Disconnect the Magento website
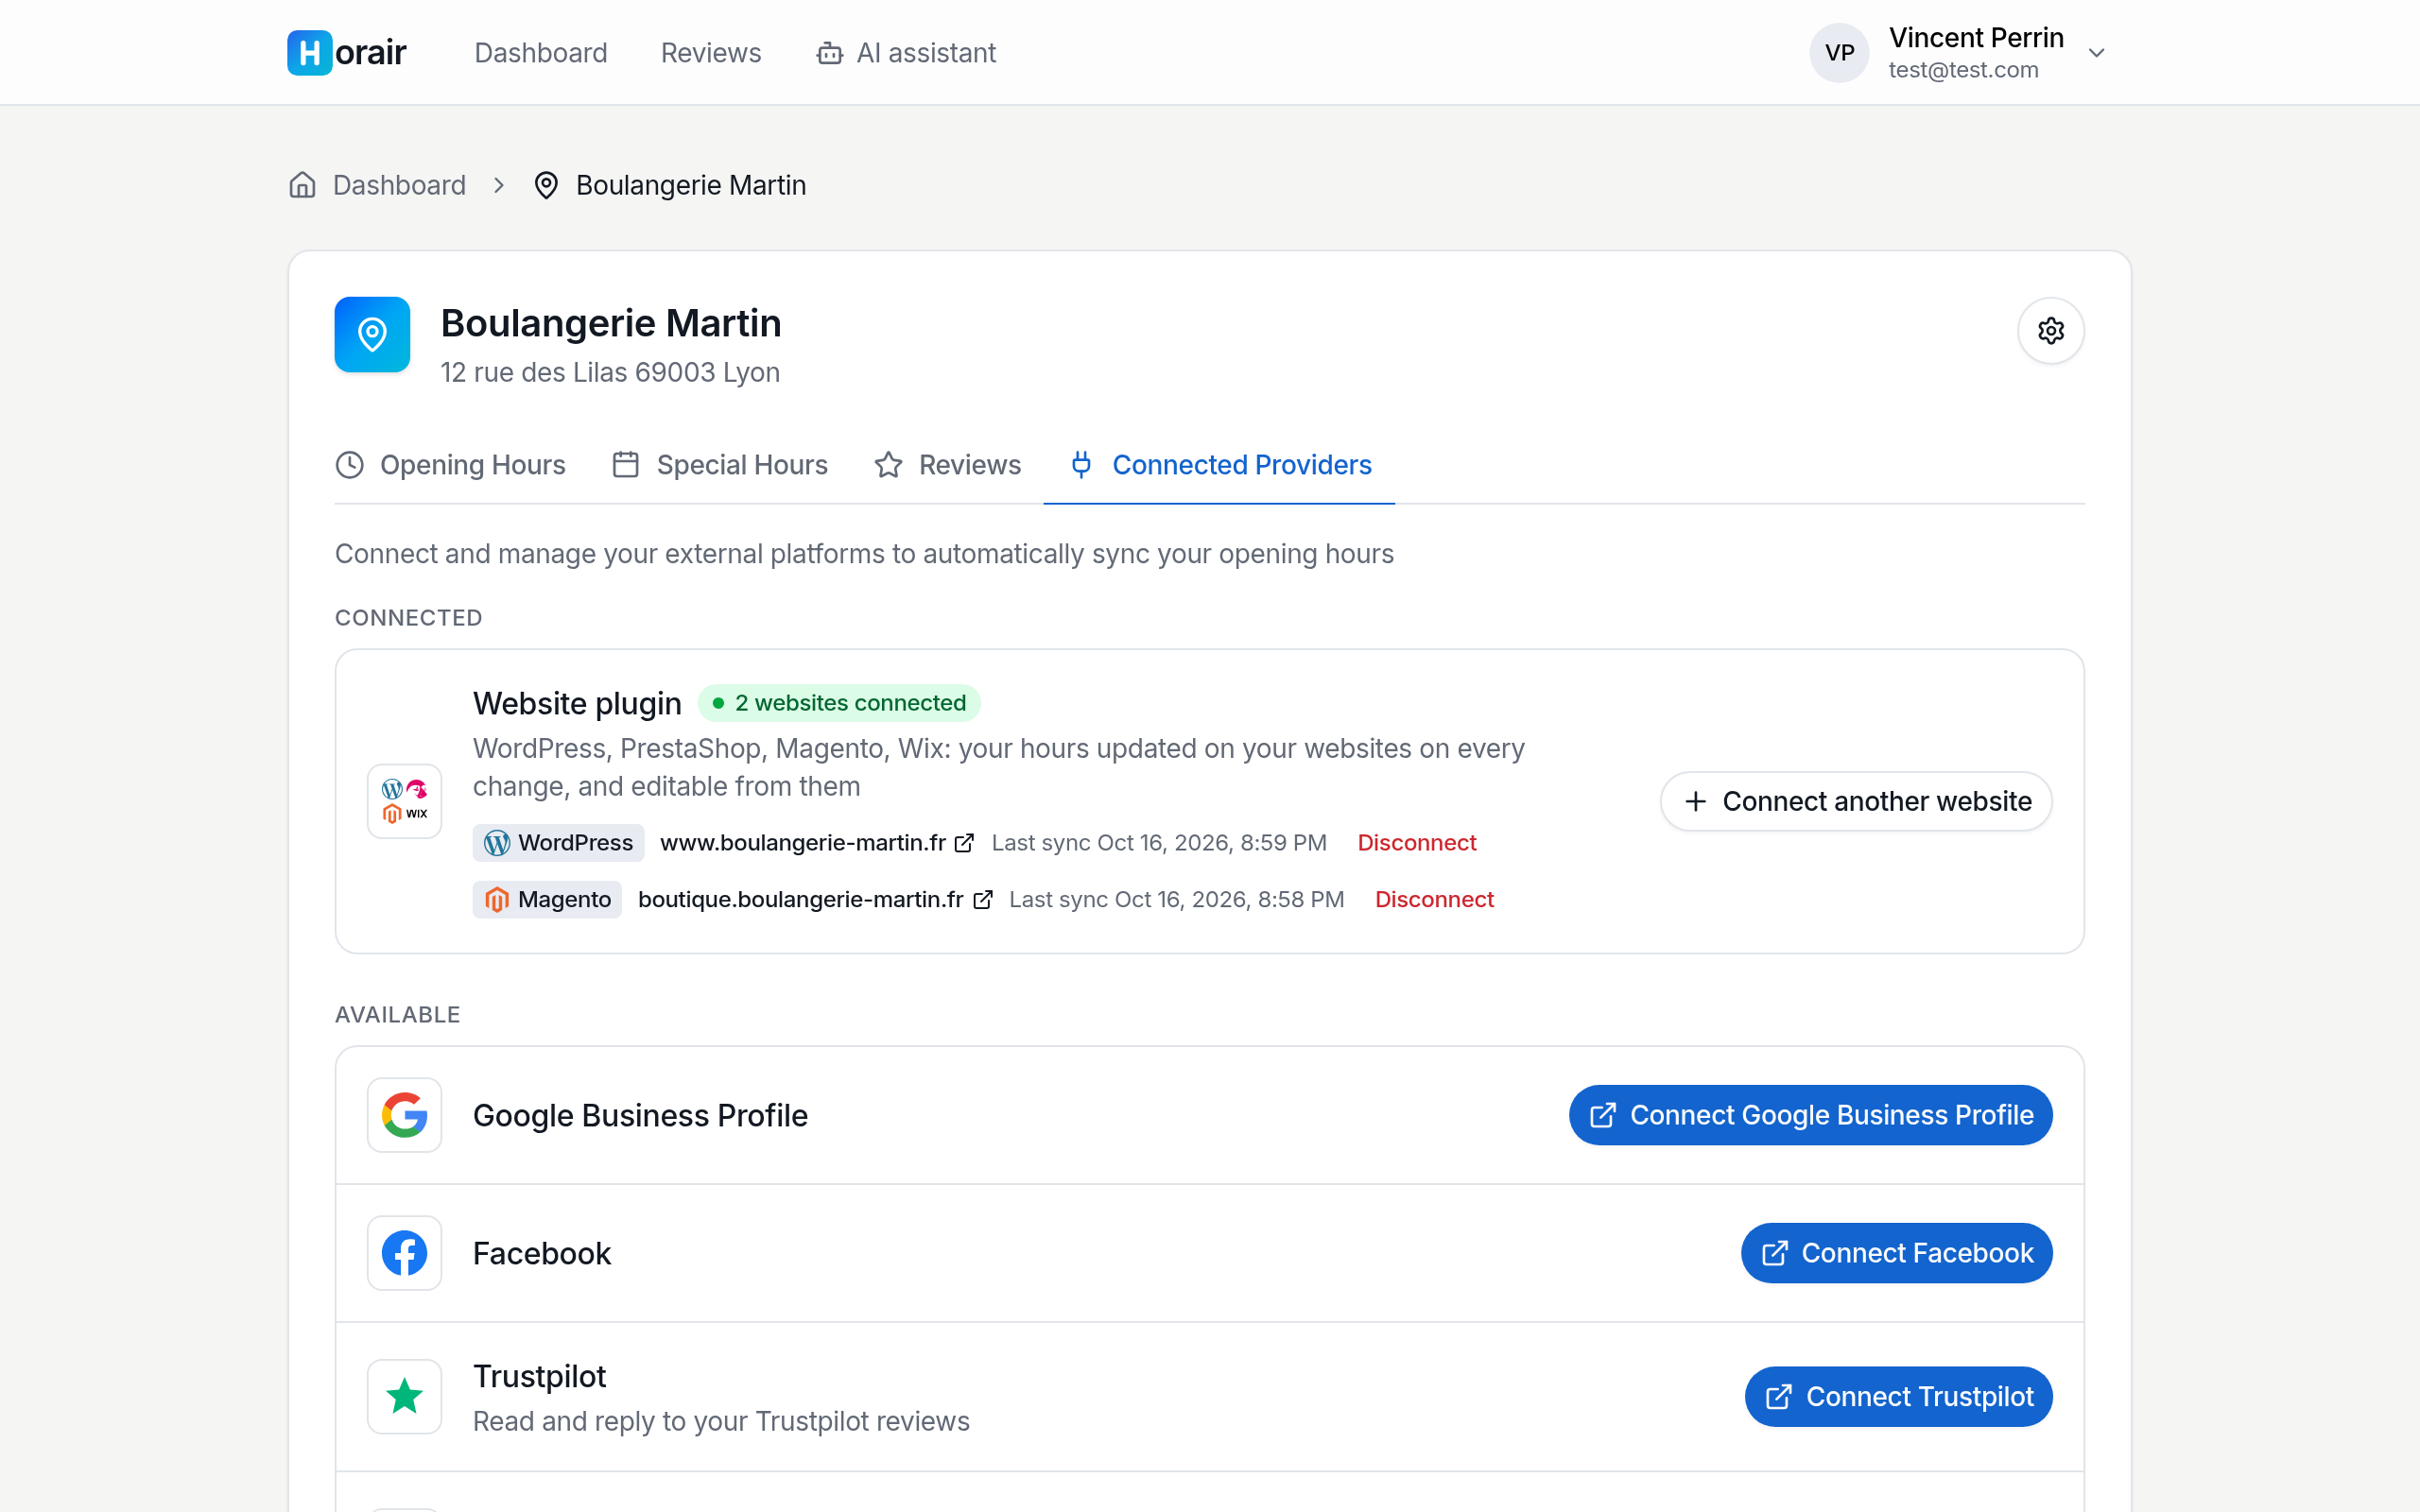Screen dimensions: 2420x1512 (x=1434, y=900)
